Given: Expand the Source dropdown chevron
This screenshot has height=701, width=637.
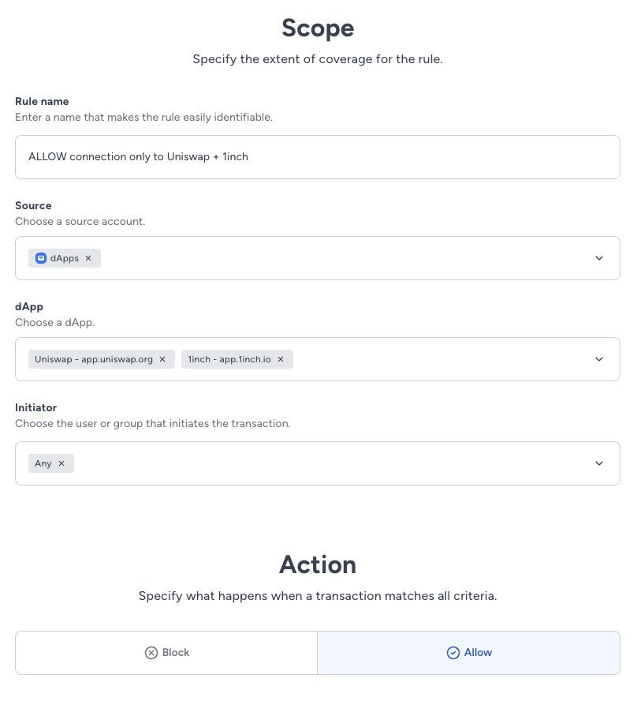Looking at the screenshot, I should (599, 258).
